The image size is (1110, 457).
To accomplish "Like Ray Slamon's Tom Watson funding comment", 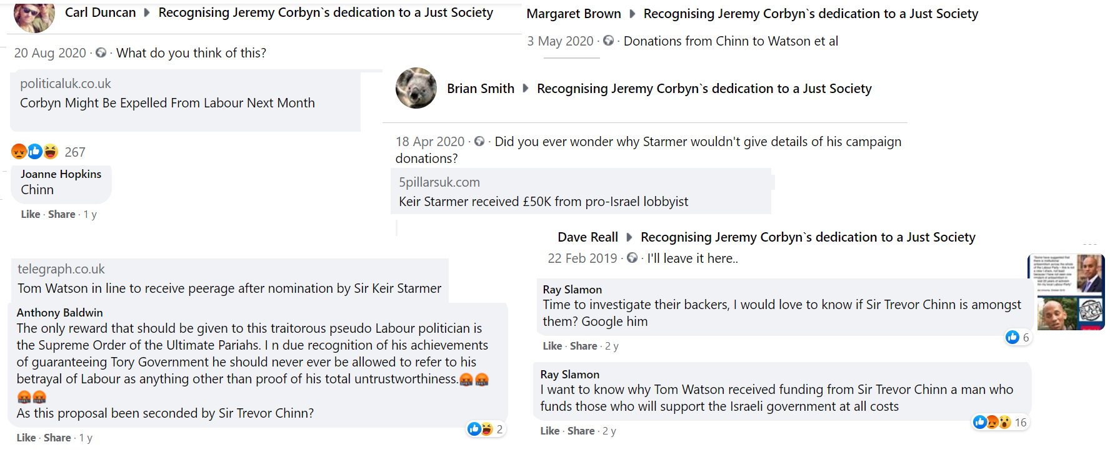I will (549, 431).
